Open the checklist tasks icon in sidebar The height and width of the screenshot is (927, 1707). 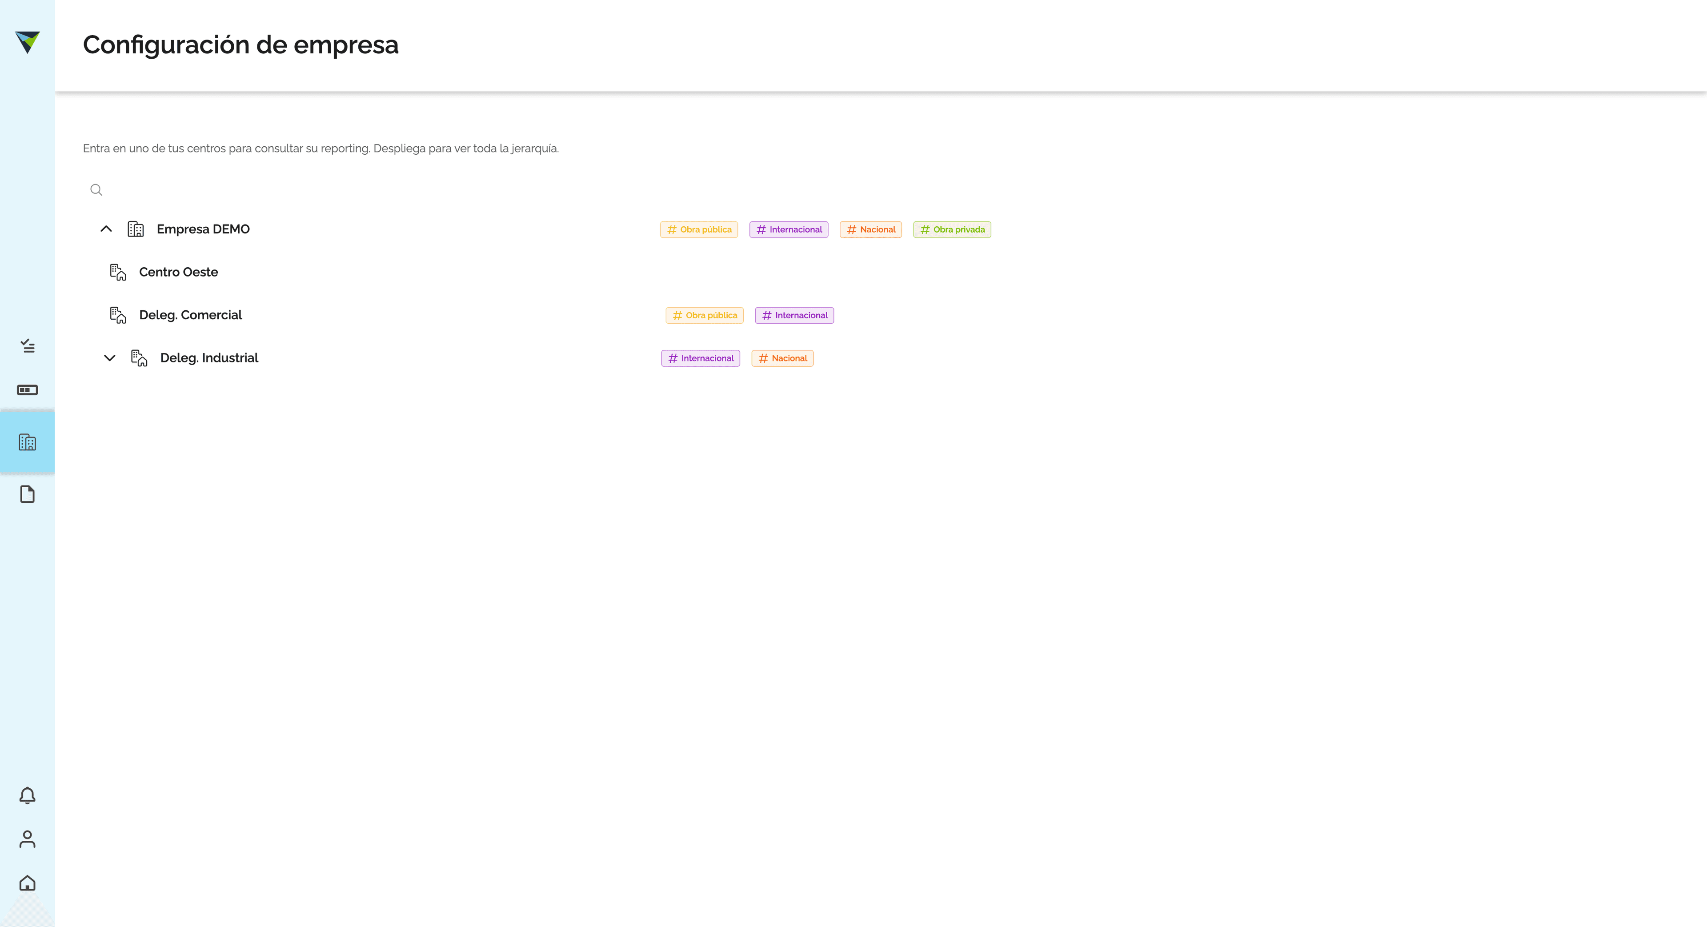[x=27, y=345]
